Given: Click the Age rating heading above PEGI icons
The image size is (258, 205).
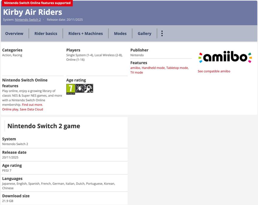Looking at the screenshot, I should pos(76,80).
